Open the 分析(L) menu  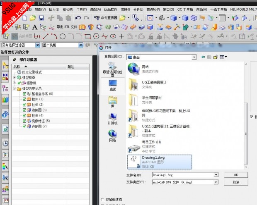138,10
